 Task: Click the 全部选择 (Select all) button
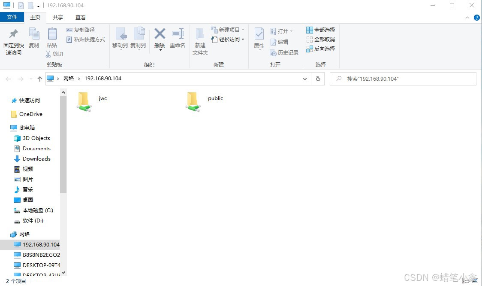pyautogui.click(x=320, y=30)
